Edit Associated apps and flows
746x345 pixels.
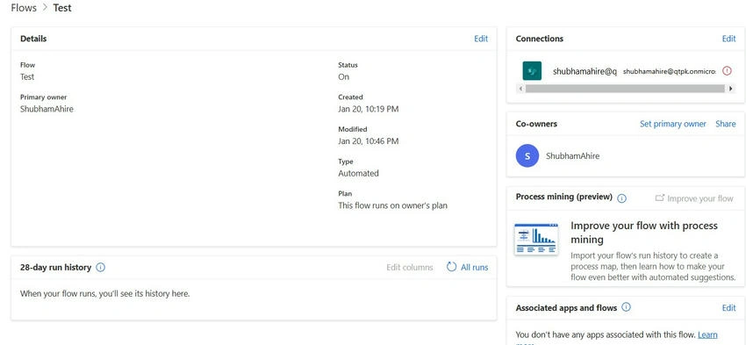coord(728,308)
